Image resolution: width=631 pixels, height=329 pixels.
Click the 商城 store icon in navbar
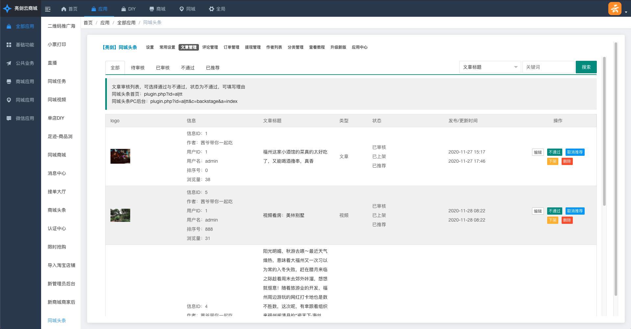[152, 9]
